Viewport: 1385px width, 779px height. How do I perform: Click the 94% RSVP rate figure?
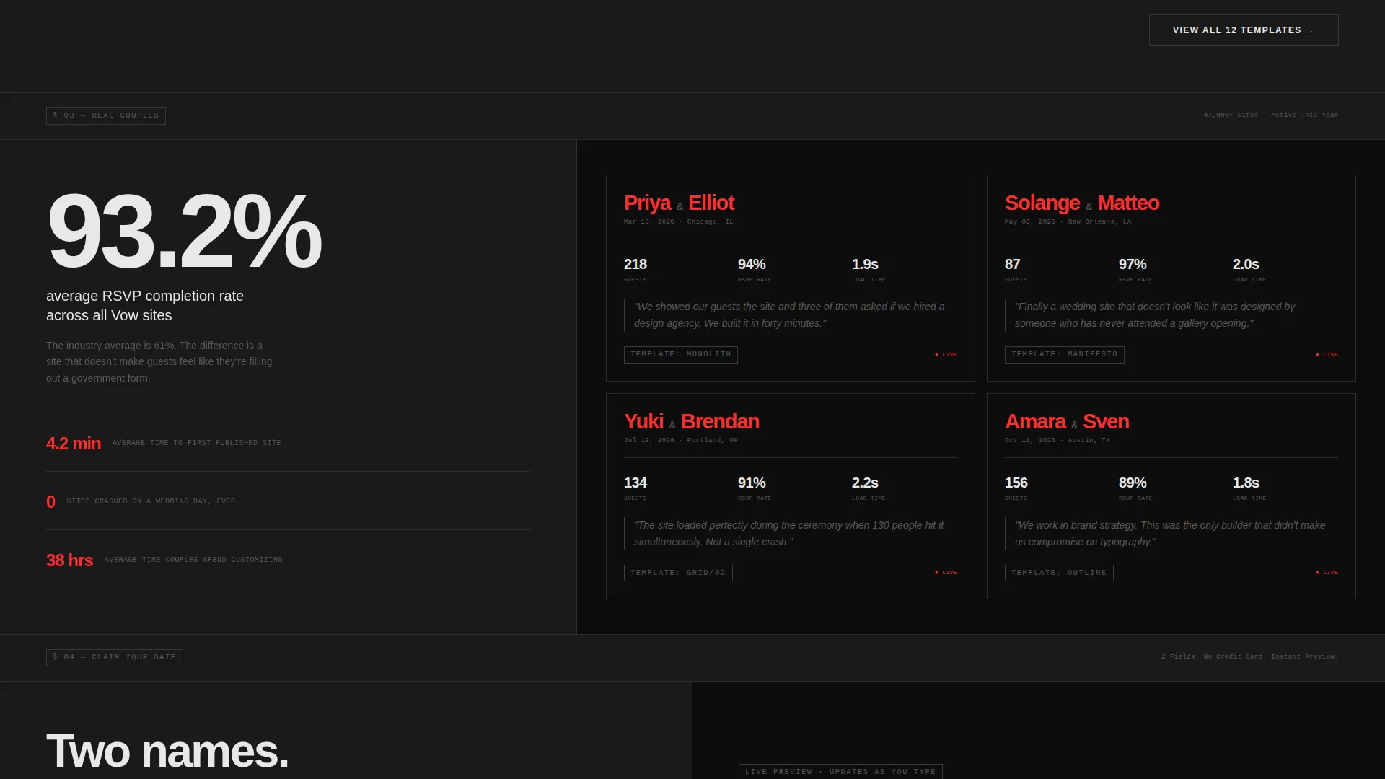751,264
